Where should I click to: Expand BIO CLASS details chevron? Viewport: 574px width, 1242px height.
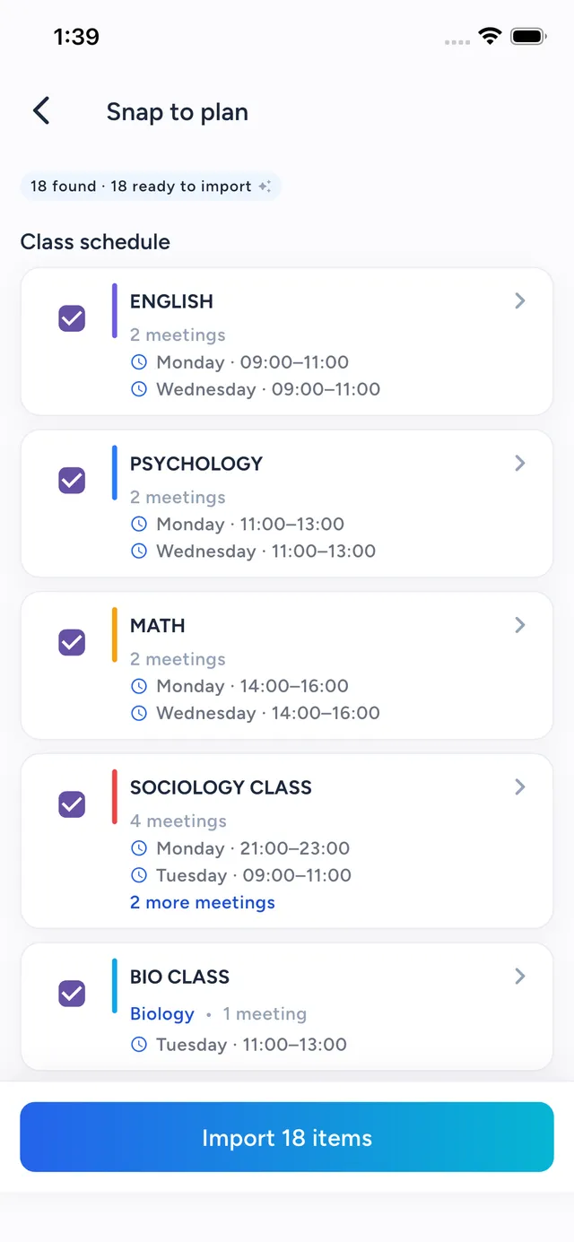(x=520, y=977)
